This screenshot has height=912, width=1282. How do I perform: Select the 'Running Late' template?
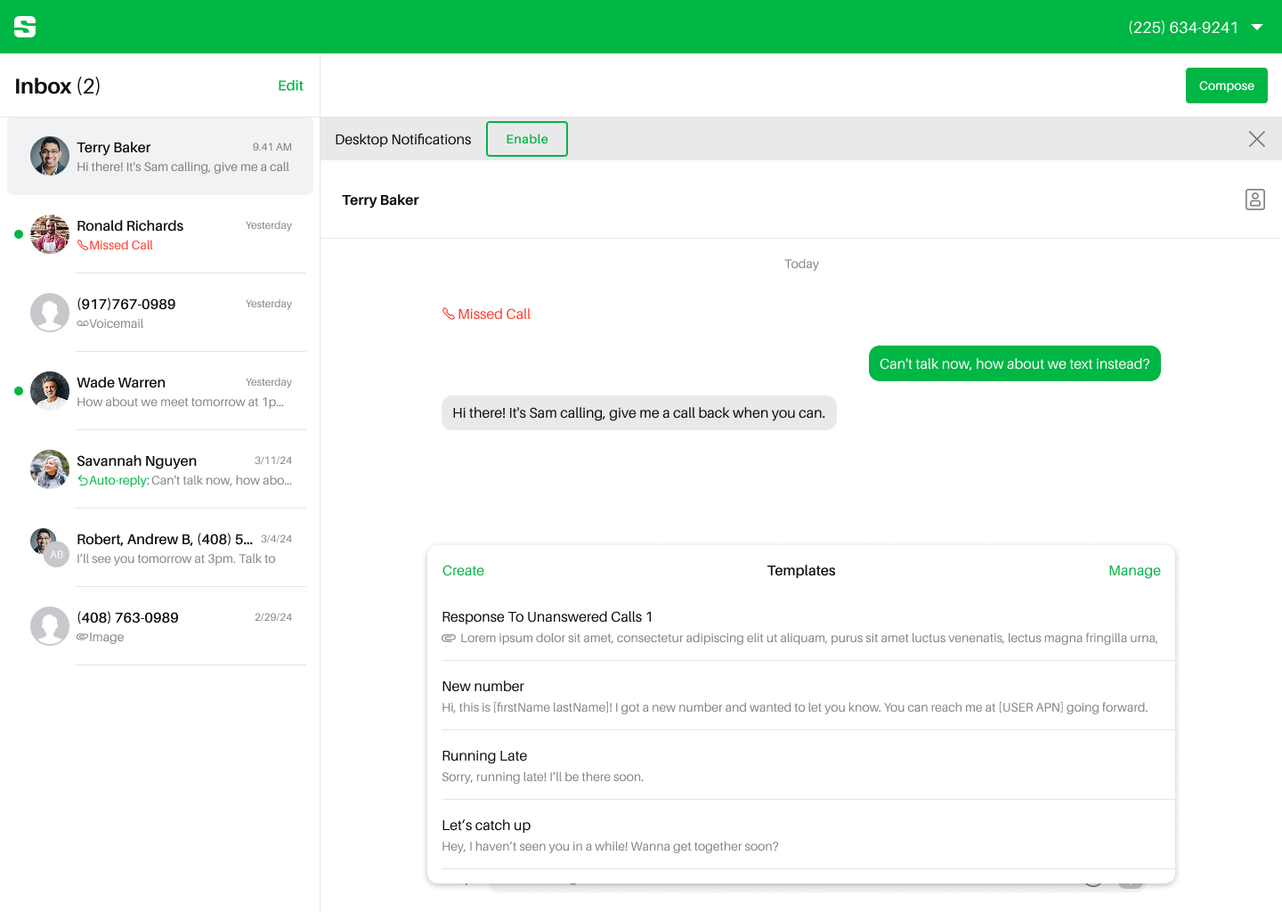coord(801,765)
